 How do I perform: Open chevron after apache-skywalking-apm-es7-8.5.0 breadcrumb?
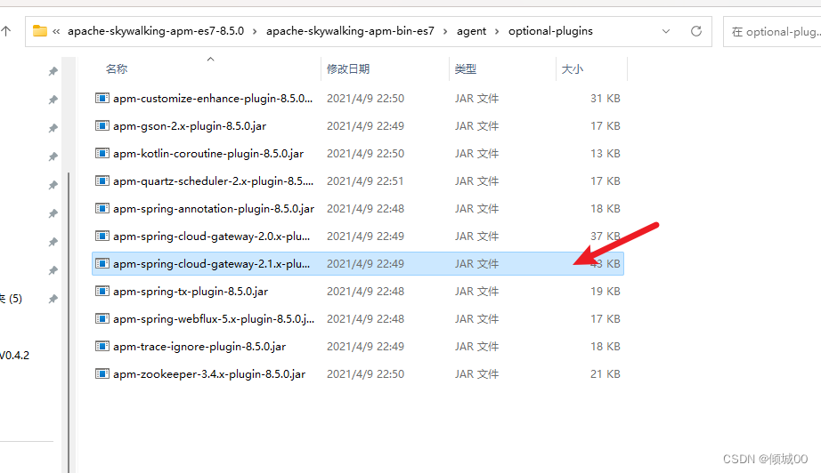coord(255,31)
